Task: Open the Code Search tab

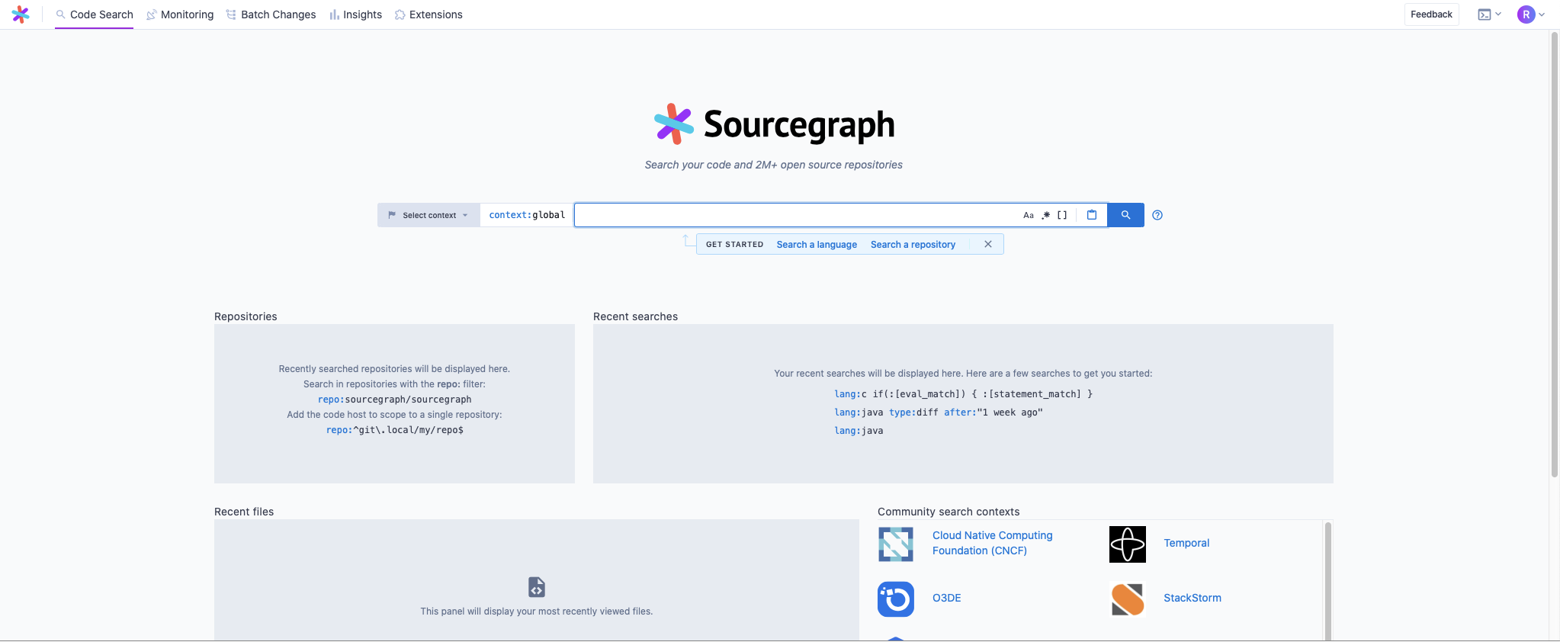Action: 95,14
